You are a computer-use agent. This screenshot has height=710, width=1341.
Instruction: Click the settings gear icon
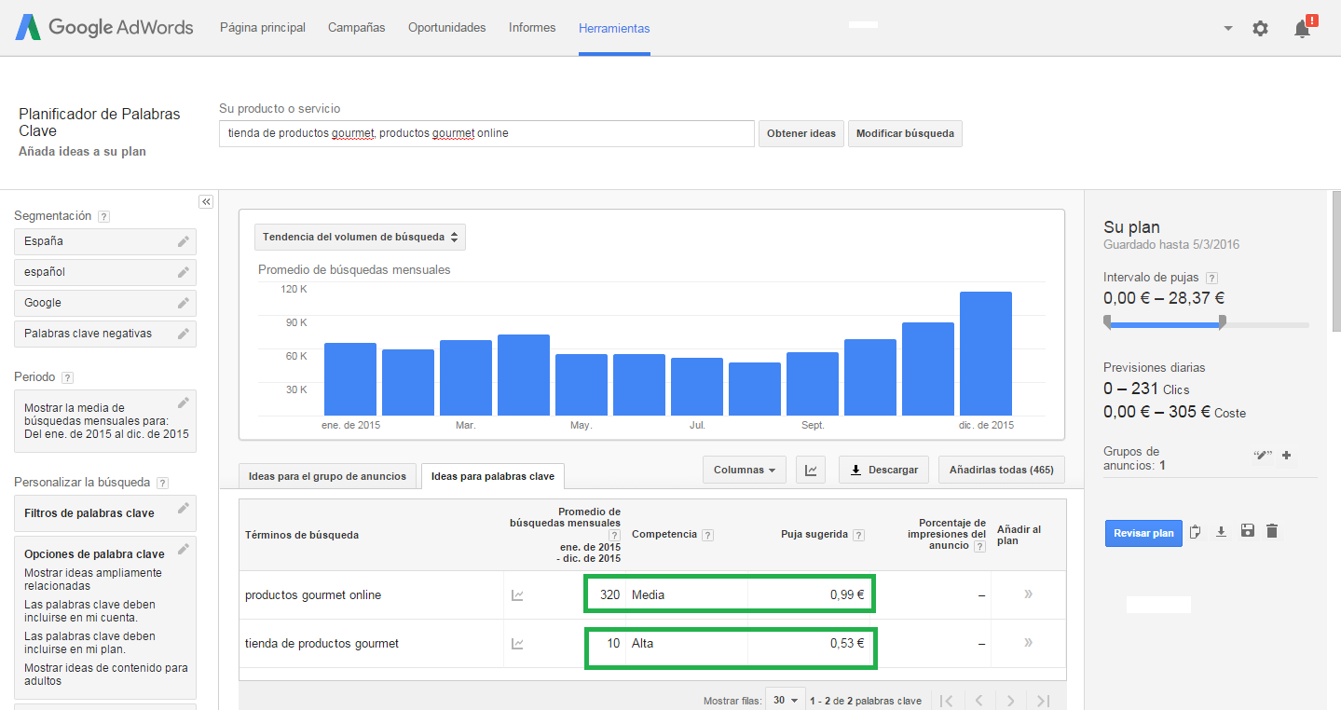[x=1260, y=29]
